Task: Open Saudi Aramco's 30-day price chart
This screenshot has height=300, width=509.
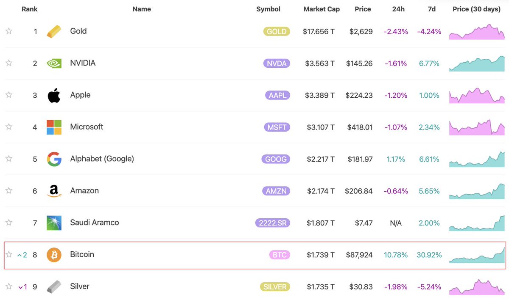Action: 477,223
